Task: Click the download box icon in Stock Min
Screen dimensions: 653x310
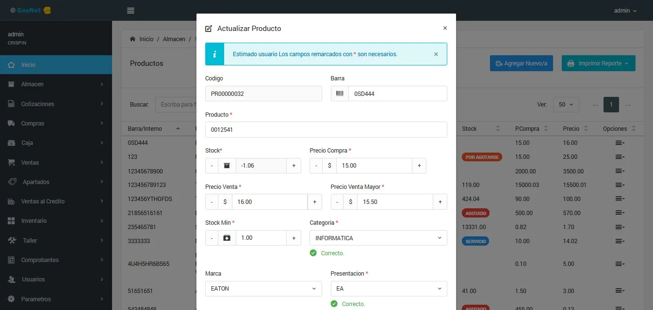Action: (227, 238)
